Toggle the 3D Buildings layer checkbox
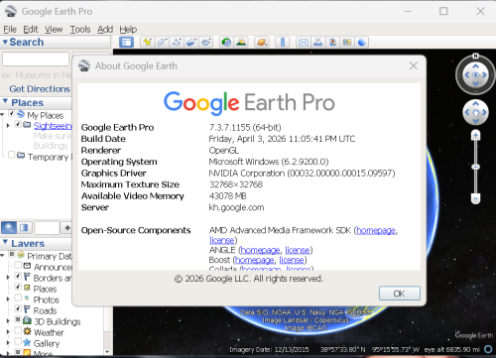The image size is (496, 358). [x=18, y=319]
